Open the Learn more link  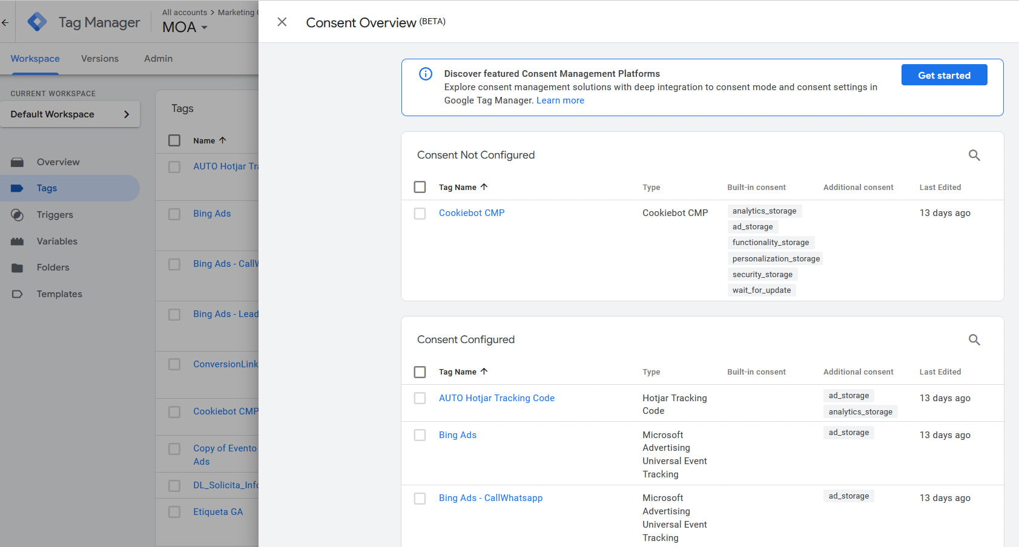point(560,100)
